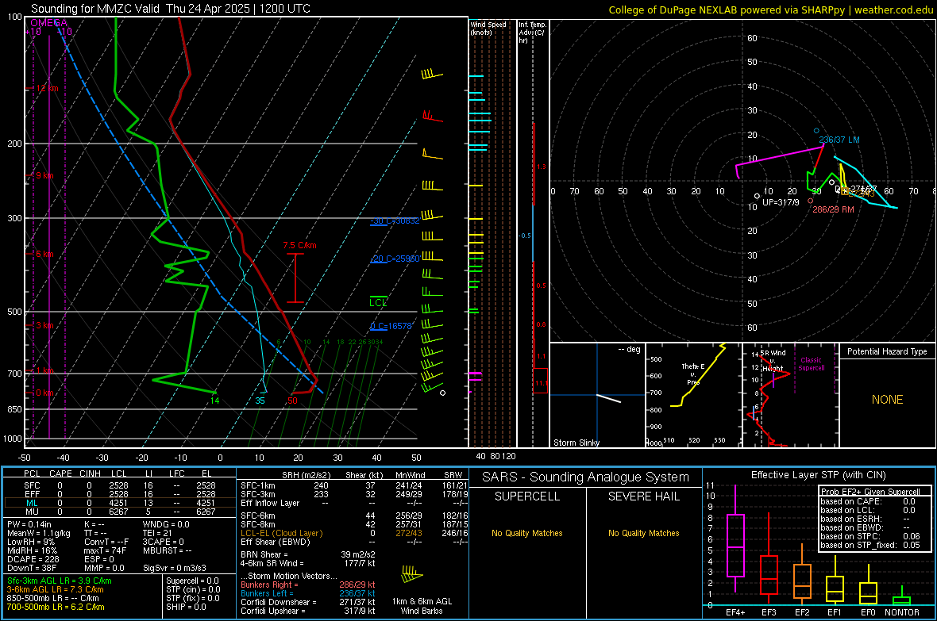Viewport: 937px width, 621px height.
Task: Click the Bunkers Left storm motion line
Action: [x=308, y=593]
